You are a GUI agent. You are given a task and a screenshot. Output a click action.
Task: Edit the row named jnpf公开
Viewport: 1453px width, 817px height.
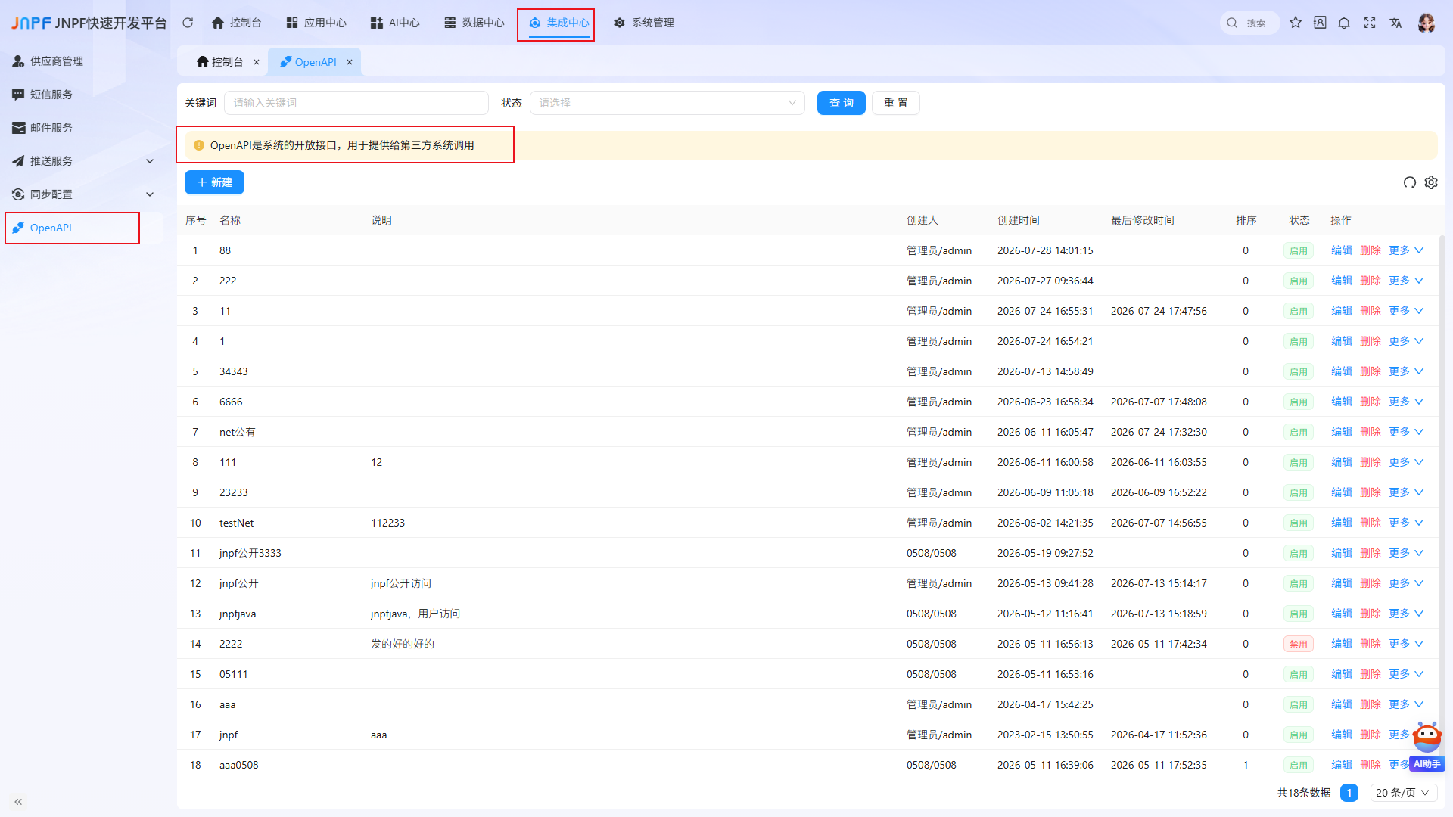pyautogui.click(x=1341, y=583)
